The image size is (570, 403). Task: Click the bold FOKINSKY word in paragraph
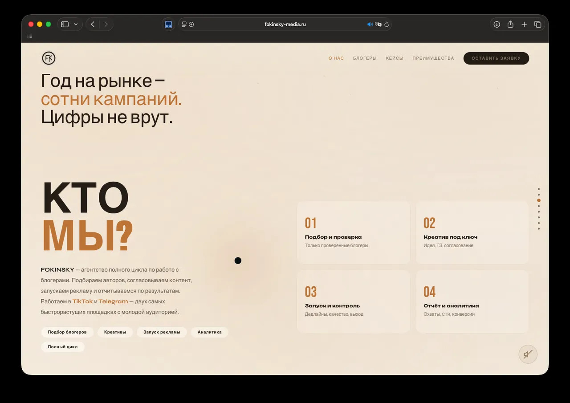[57, 270]
